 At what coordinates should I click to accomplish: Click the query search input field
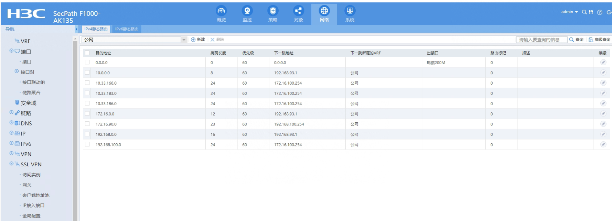541,40
